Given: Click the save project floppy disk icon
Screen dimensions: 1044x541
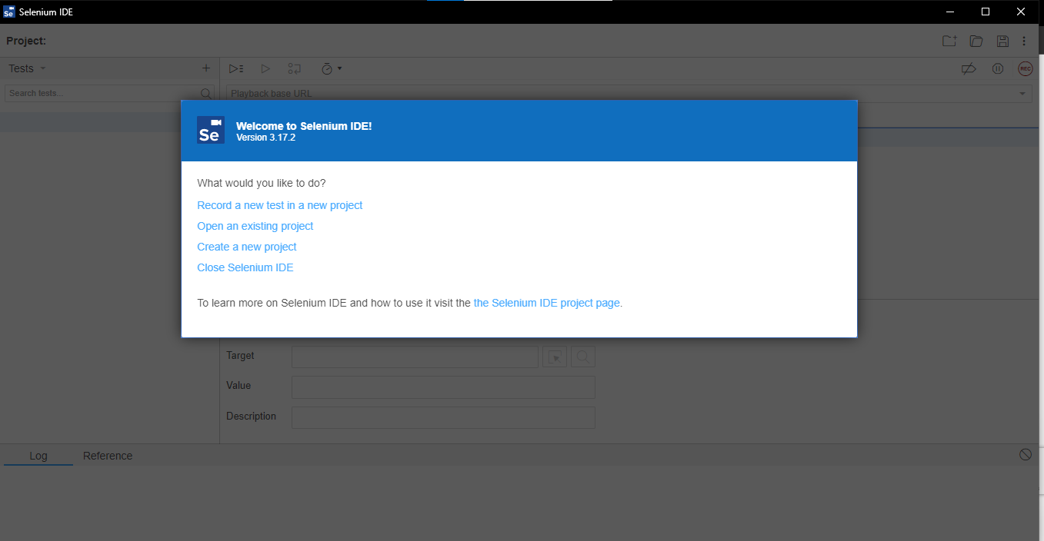Looking at the screenshot, I should (x=1002, y=41).
